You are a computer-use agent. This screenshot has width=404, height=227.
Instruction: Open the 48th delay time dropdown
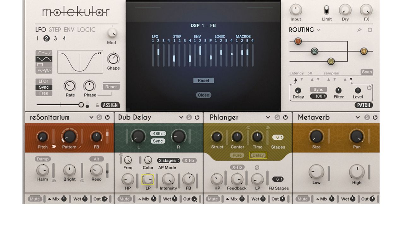(x=158, y=134)
